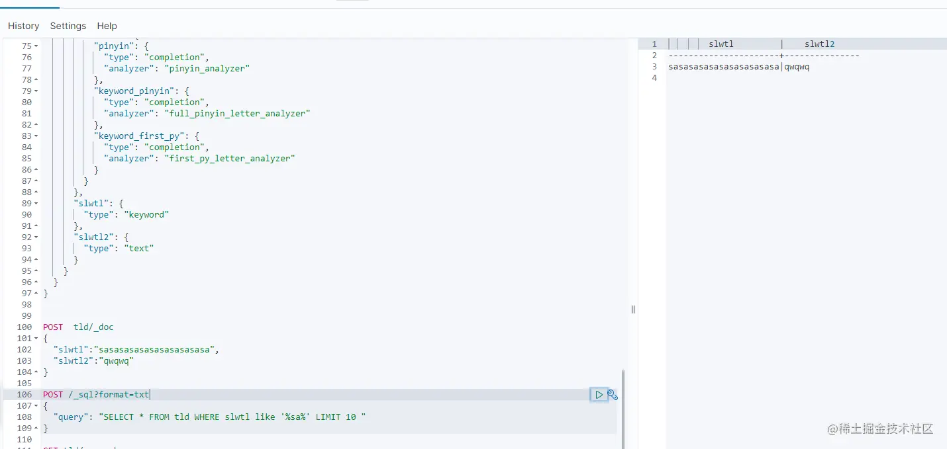Click the "text" type value on line 93

(139, 249)
